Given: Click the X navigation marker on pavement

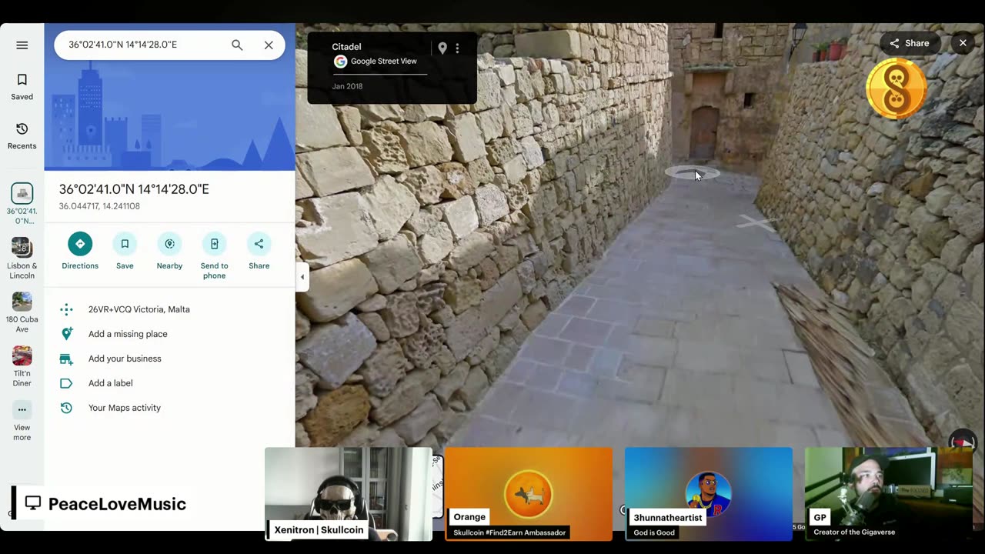Looking at the screenshot, I should (x=756, y=223).
